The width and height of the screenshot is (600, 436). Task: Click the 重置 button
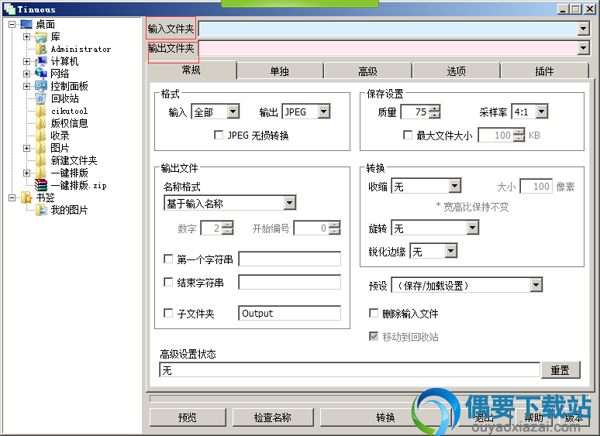tap(560, 370)
